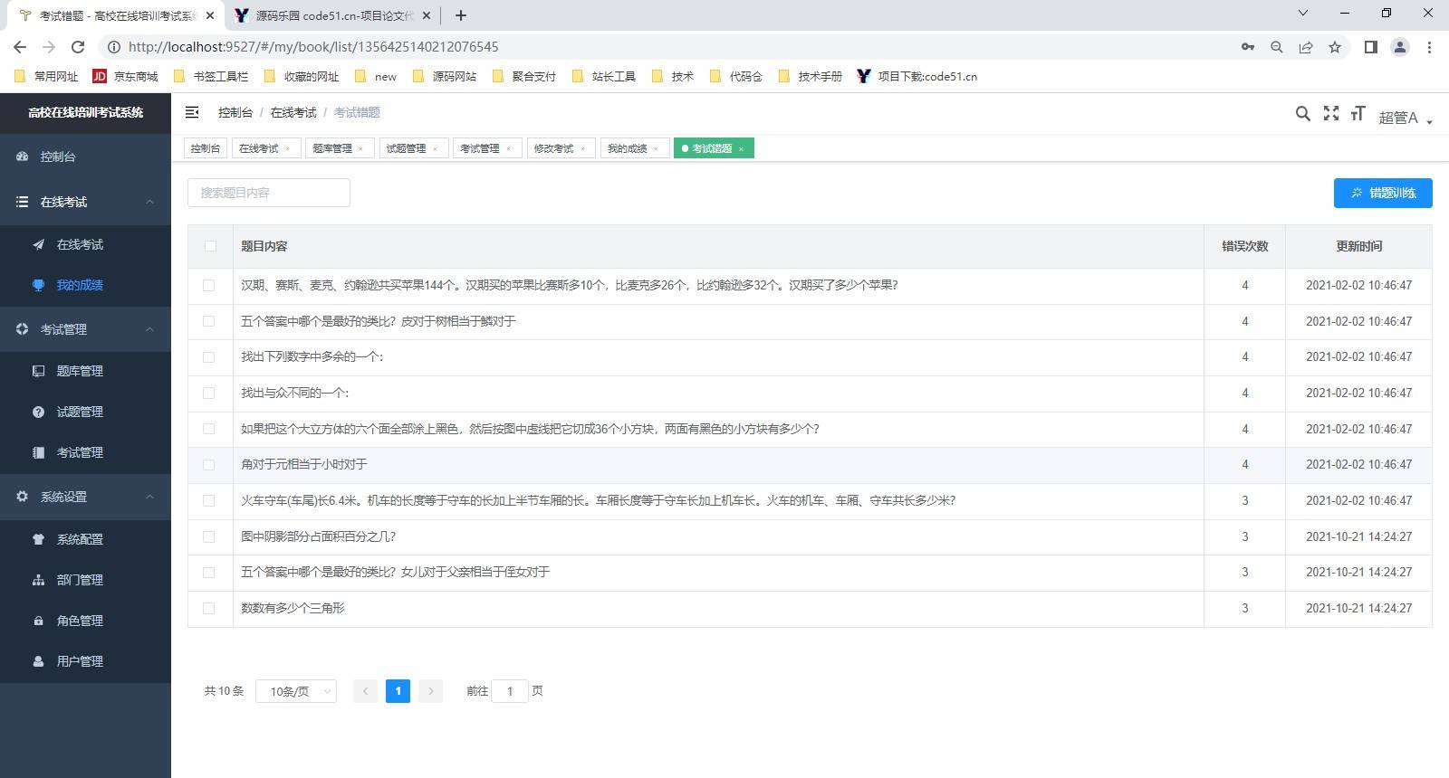Switch to the 控制台 tag tab
Screen dimensions: 1449x778
click(206, 148)
